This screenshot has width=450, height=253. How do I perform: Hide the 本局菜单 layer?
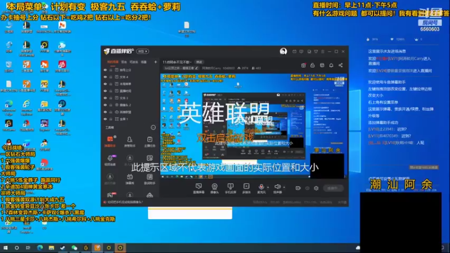coord(105,84)
